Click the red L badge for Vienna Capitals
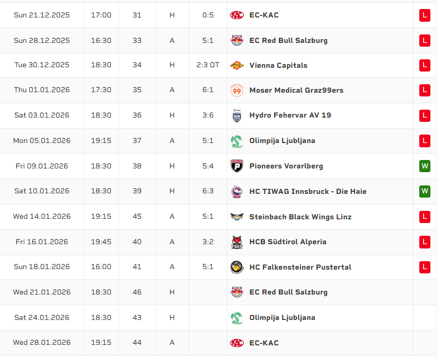This screenshot has height=356, width=441. click(425, 66)
